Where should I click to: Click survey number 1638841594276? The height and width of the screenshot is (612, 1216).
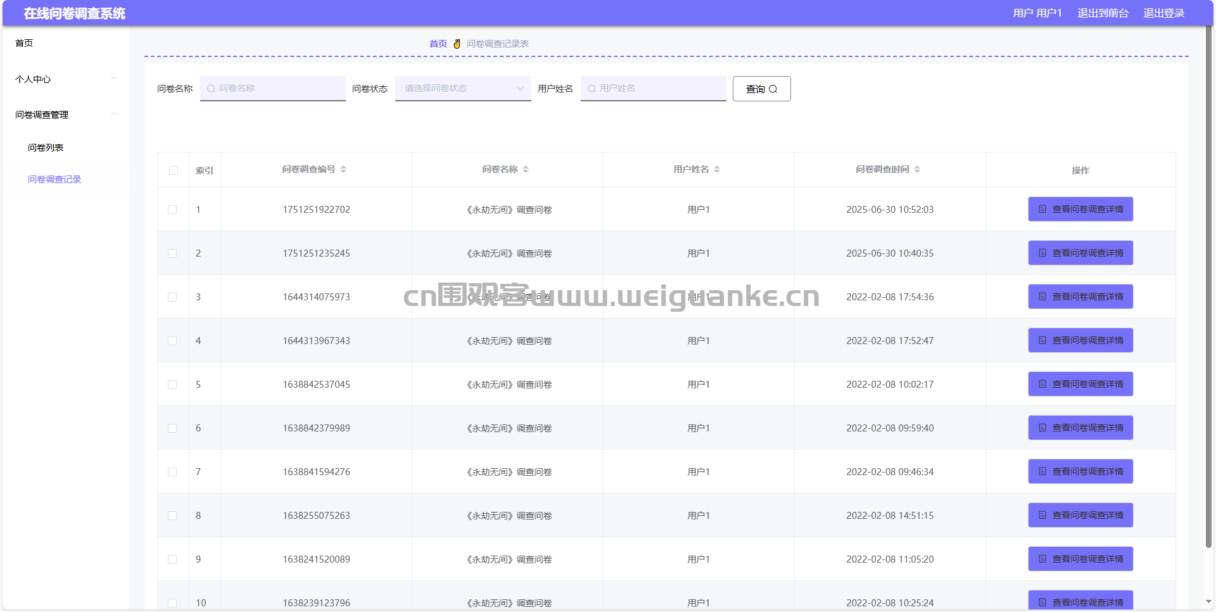(316, 472)
